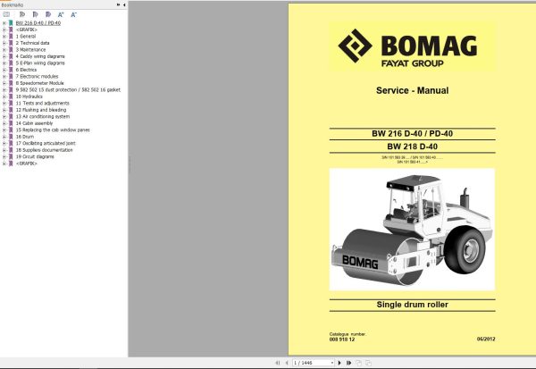Expand the 4 Caddy wiring diagrams node
536x369 pixels.
coord(4,56)
